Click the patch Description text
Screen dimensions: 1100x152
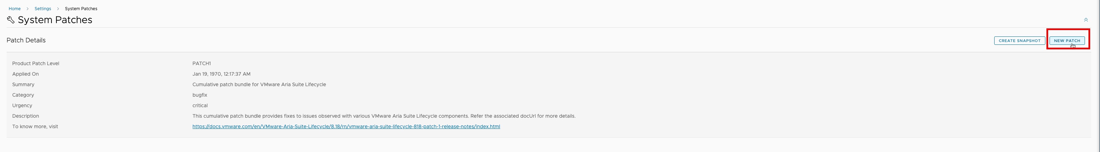(x=383, y=116)
